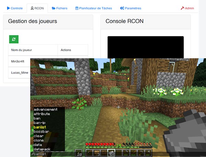Image resolution: width=206 pixels, height=157 pixels.
Task: Click the gears icon beside Paramètres
Action: pyautogui.click(x=122, y=8)
